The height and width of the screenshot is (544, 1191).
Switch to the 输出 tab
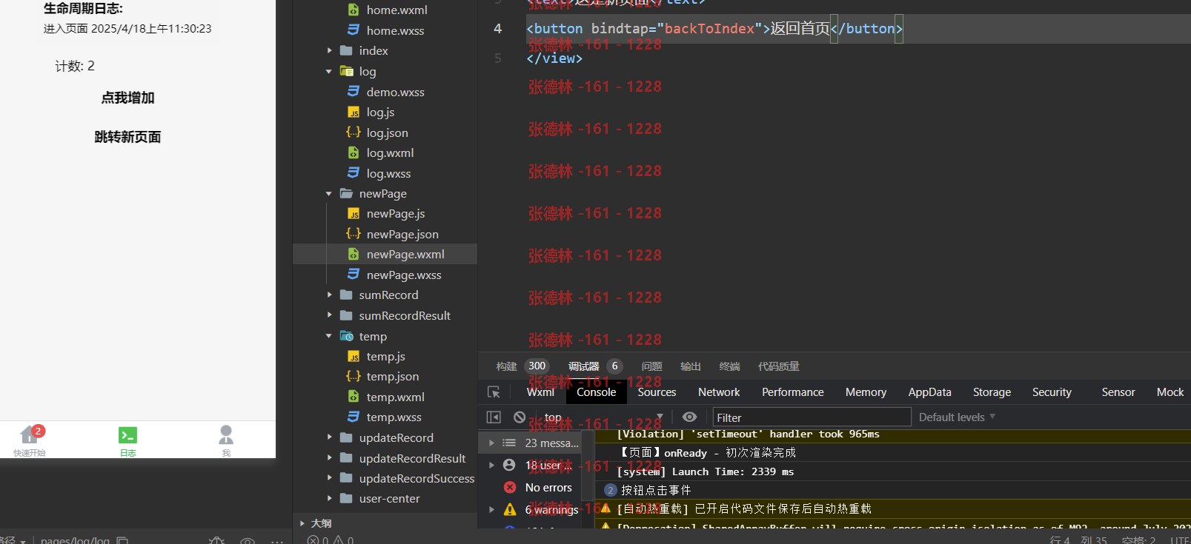pyautogui.click(x=690, y=366)
